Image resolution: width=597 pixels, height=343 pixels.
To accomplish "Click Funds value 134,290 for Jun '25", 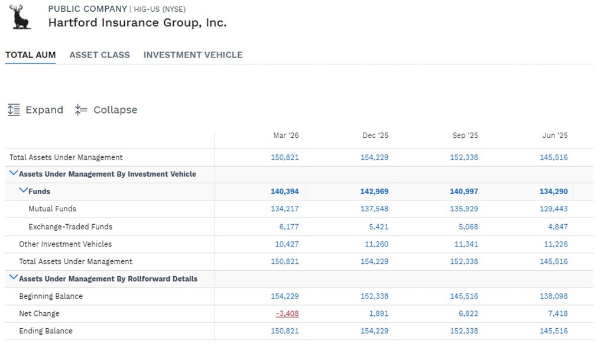I will click(554, 192).
